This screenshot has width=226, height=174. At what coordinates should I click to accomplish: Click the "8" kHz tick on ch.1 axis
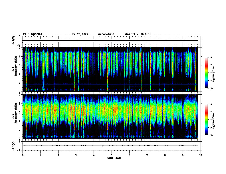[x=20, y=56]
